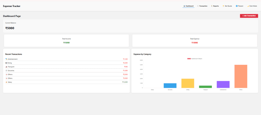Select the Entertainment label in Recent Transactions
Screen dimensions: 261x115
(x=13, y=59)
